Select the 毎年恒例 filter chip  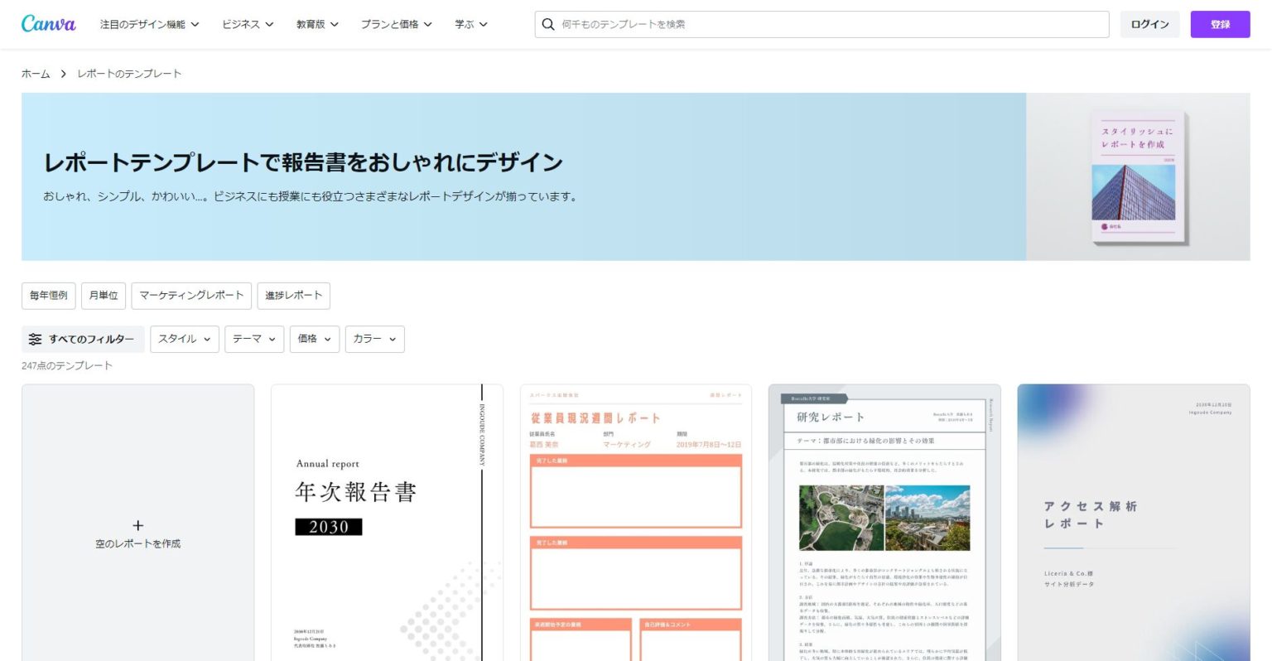48,296
